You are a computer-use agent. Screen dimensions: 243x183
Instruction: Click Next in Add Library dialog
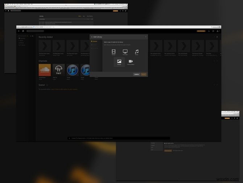(x=144, y=74)
